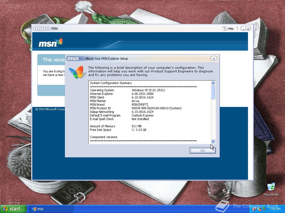Select the 'E-mail Spell Check' label
285x213 pixels.
coord(102,119)
